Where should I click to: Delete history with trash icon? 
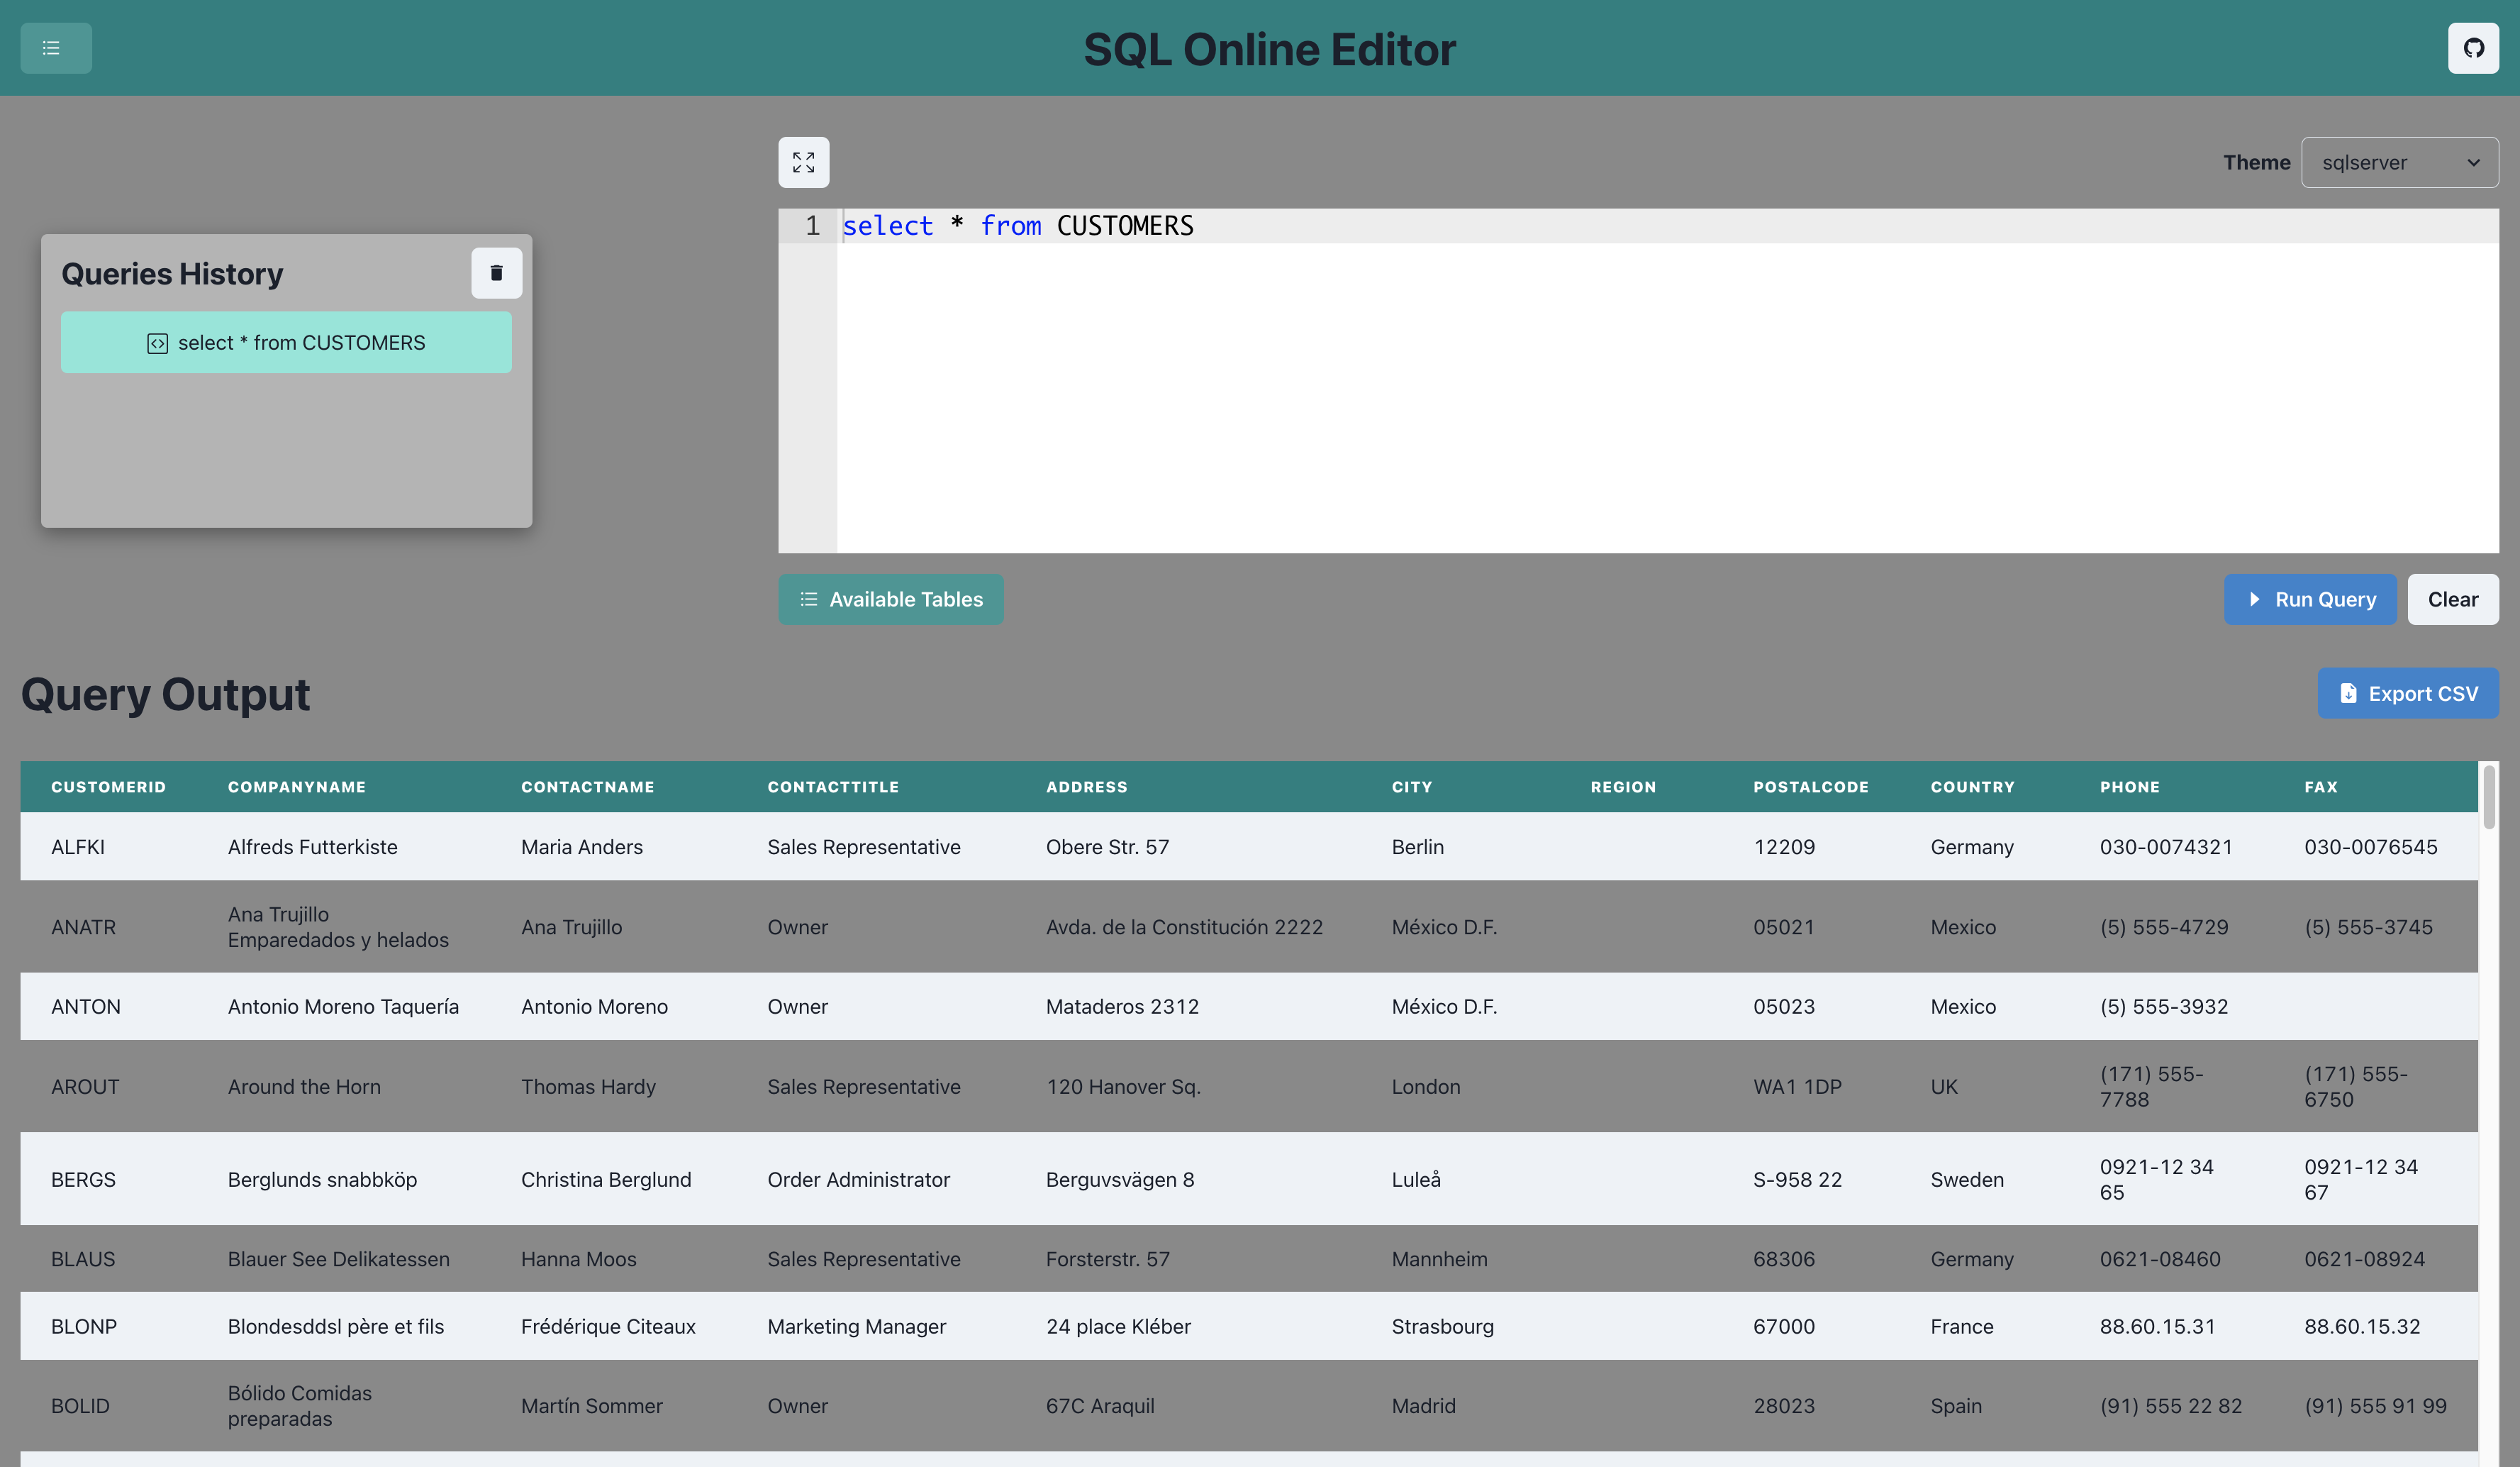click(496, 273)
